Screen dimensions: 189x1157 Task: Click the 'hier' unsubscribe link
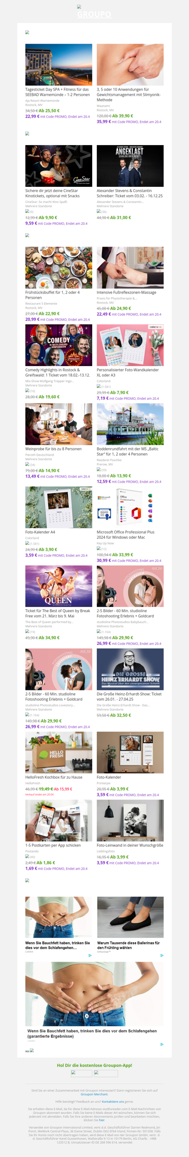[102, 1120]
